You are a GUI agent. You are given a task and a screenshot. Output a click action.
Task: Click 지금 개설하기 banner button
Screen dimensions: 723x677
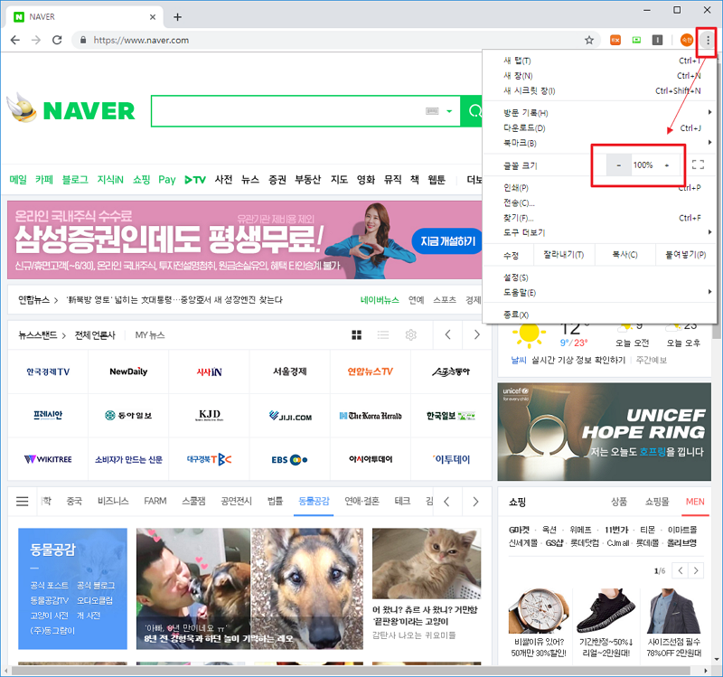pos(447,241)
